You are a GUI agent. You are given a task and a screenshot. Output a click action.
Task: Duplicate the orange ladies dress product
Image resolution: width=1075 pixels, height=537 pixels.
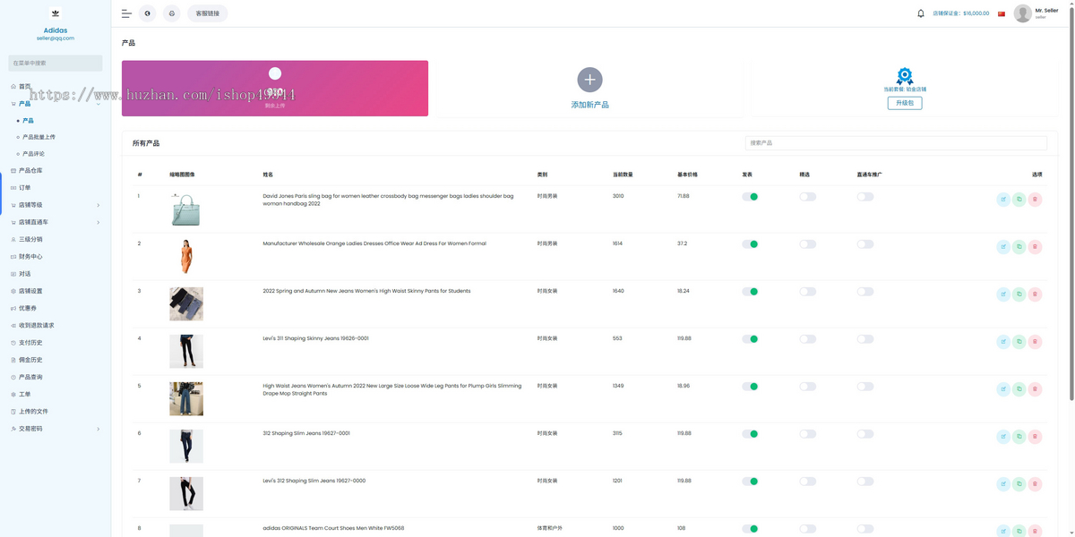[x=1019, y=247]
